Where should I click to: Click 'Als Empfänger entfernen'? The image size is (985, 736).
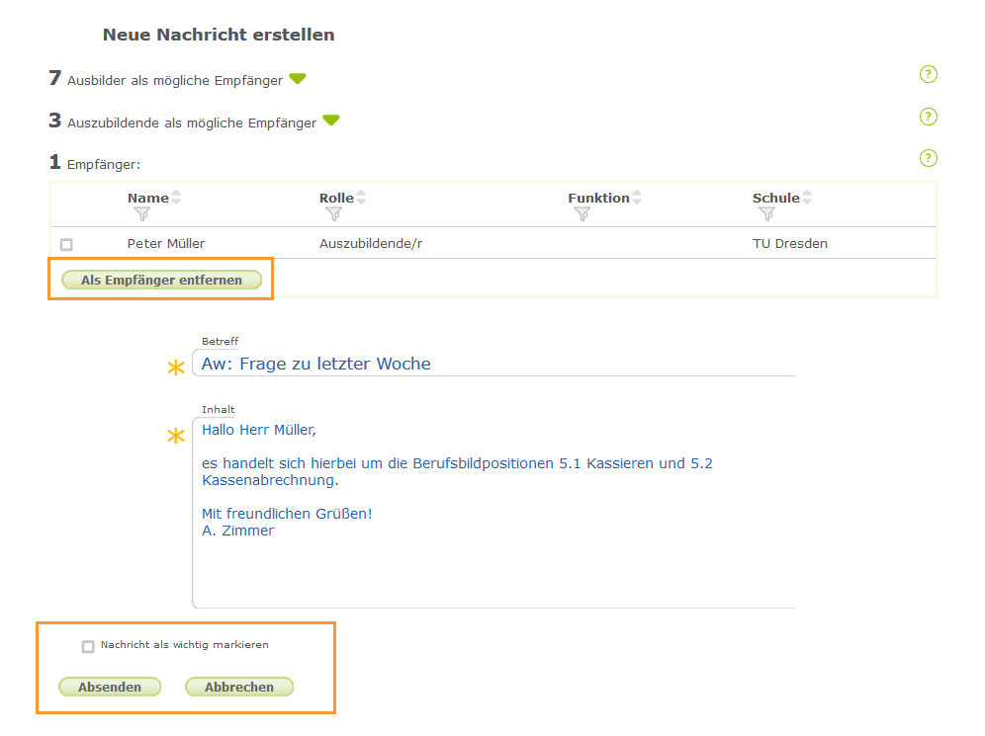[159, 280]
